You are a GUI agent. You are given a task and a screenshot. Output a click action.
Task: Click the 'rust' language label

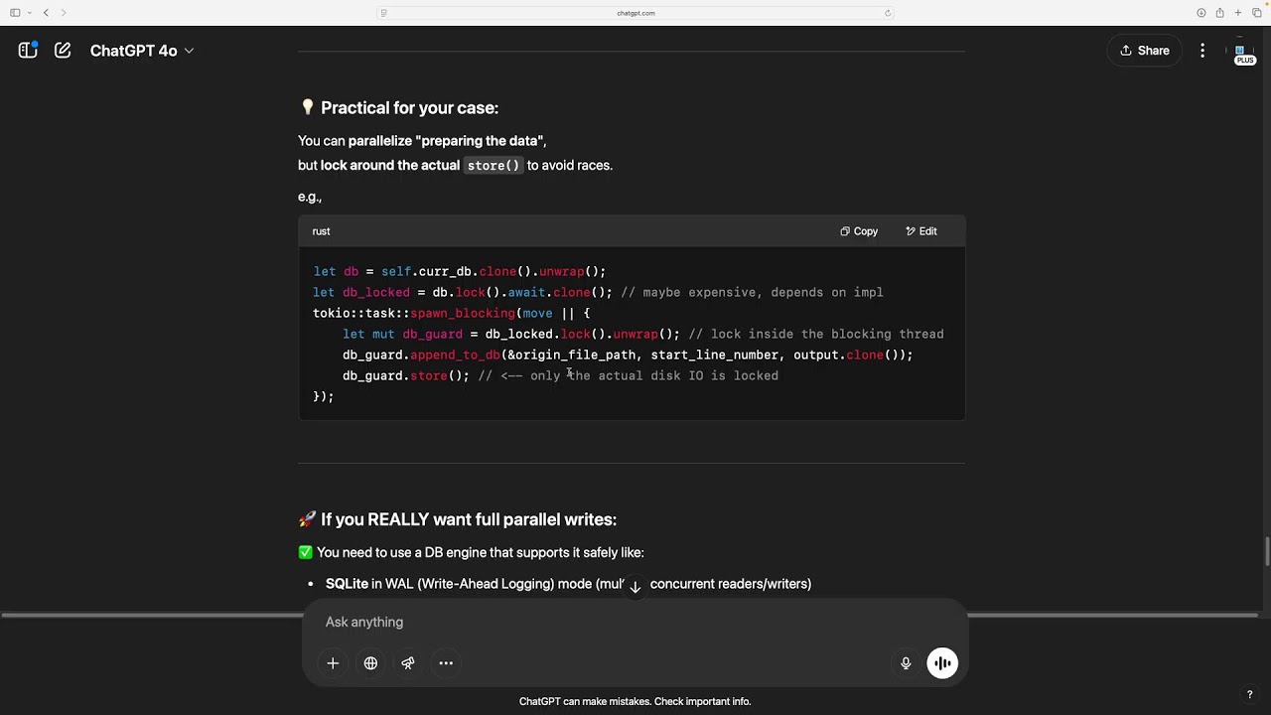pyautogui.click(x=321, y=231)
